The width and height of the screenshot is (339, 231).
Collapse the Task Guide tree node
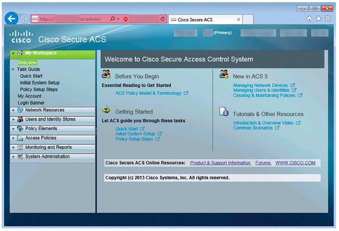click(13, 69)
